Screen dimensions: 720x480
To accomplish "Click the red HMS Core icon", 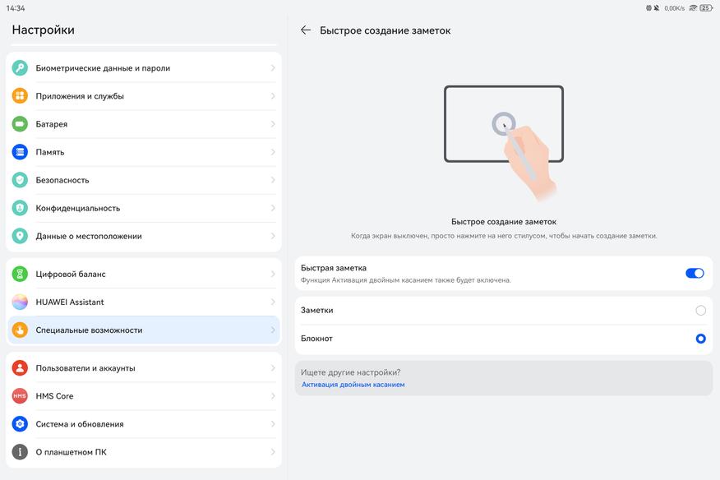I will [x=20, y=396].
